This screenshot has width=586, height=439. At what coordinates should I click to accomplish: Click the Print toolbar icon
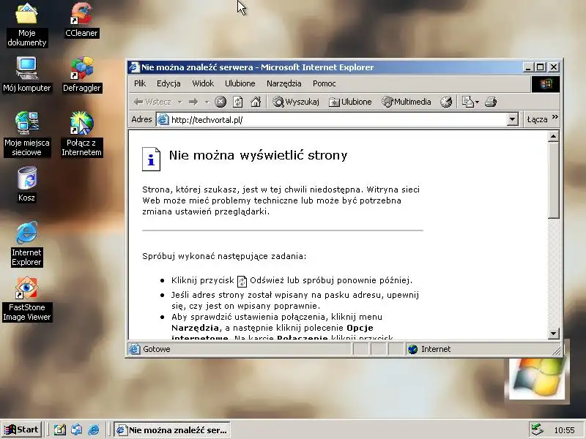pyautogui.click(x=491, y=102)
